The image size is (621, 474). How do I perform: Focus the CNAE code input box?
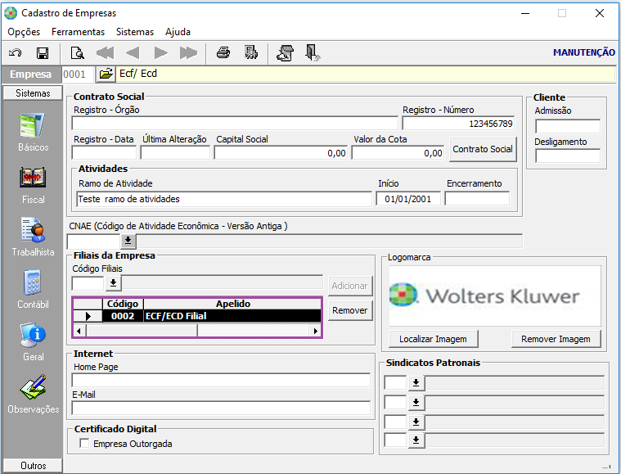(x=93, y=241)
